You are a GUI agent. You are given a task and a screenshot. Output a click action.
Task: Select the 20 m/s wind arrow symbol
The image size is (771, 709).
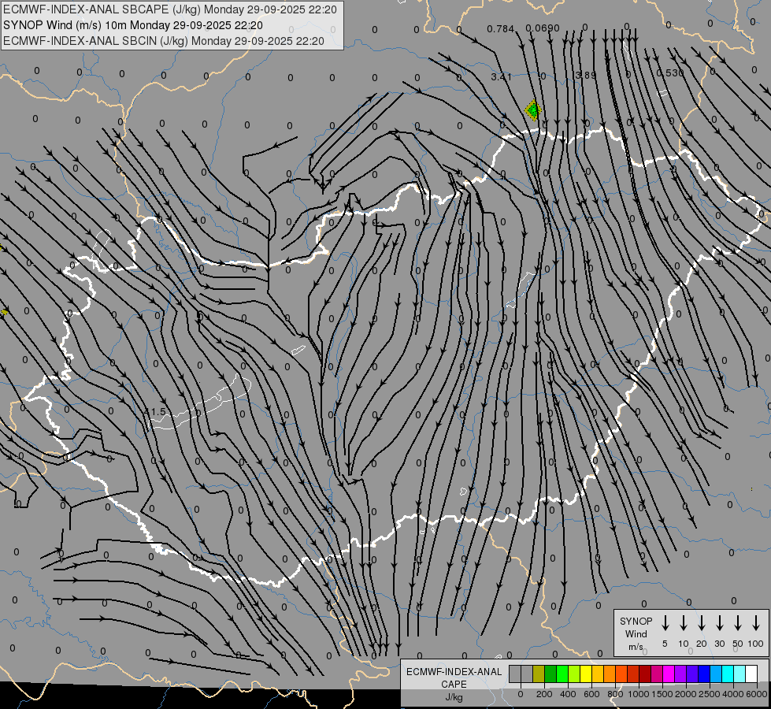pyautogui.click(x=702, y=623)
